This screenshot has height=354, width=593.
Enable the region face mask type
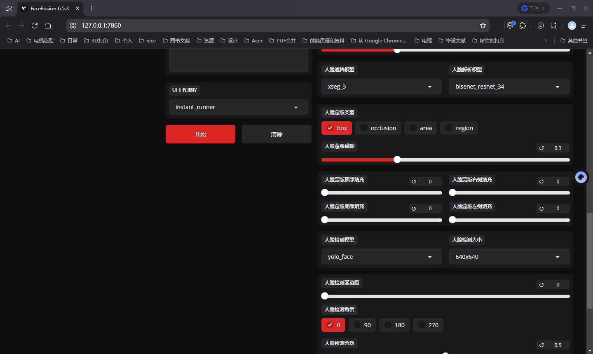tap(459, 128)
